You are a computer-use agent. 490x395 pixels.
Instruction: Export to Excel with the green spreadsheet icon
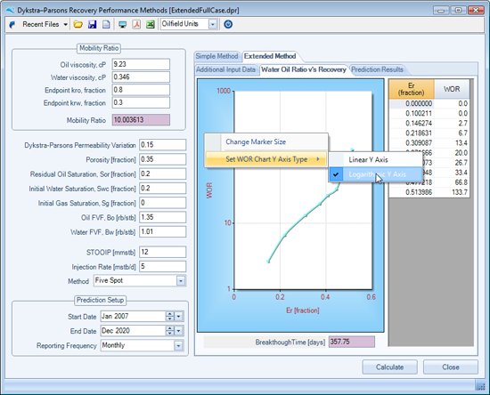pos(151,24)
